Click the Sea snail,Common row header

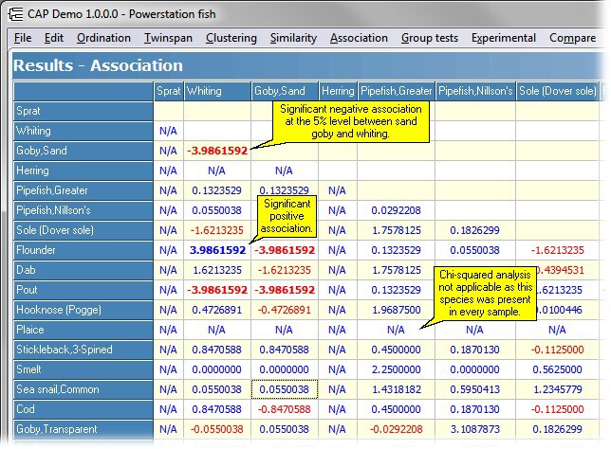pyautogui.click(x=83, y=389)
